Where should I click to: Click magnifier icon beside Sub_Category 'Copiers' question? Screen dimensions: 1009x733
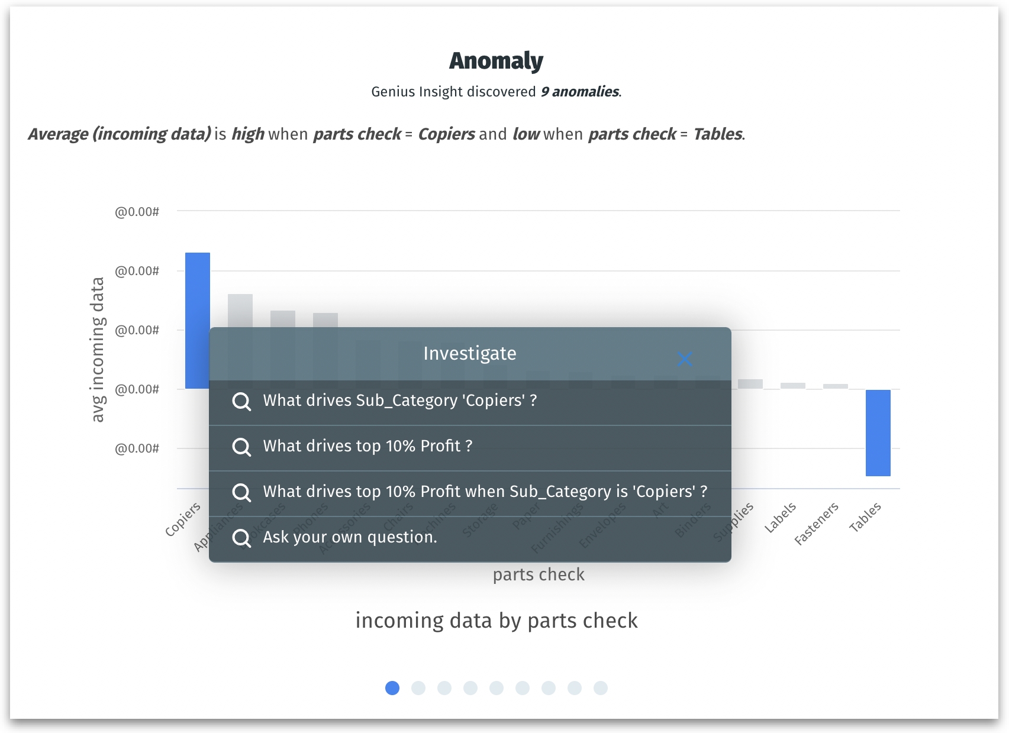tap(241, 401)
